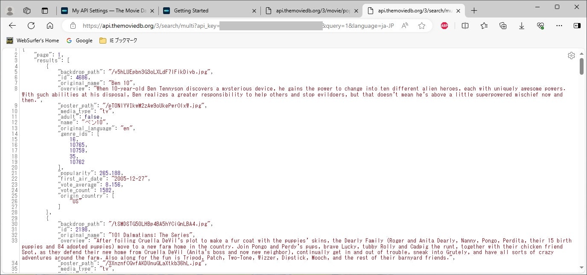This screenshot has width=587, height=275.
Task: Open the settings and more menu
Action: pos(559,26)
